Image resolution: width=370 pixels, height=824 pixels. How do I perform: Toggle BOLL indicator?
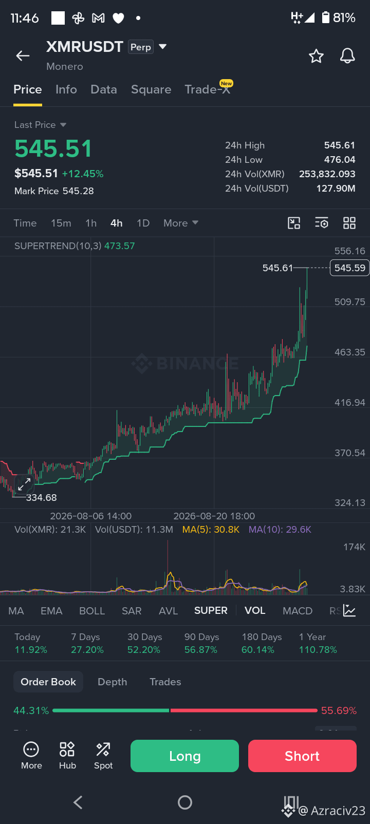[x=92, y=611]
